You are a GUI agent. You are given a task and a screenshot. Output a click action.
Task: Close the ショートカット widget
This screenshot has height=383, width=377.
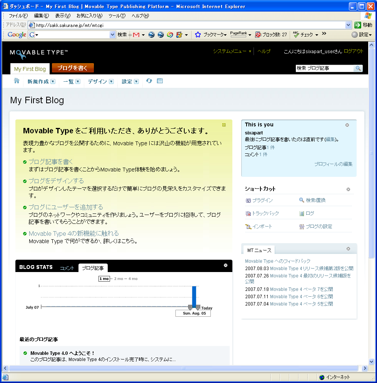click(348, 189)
